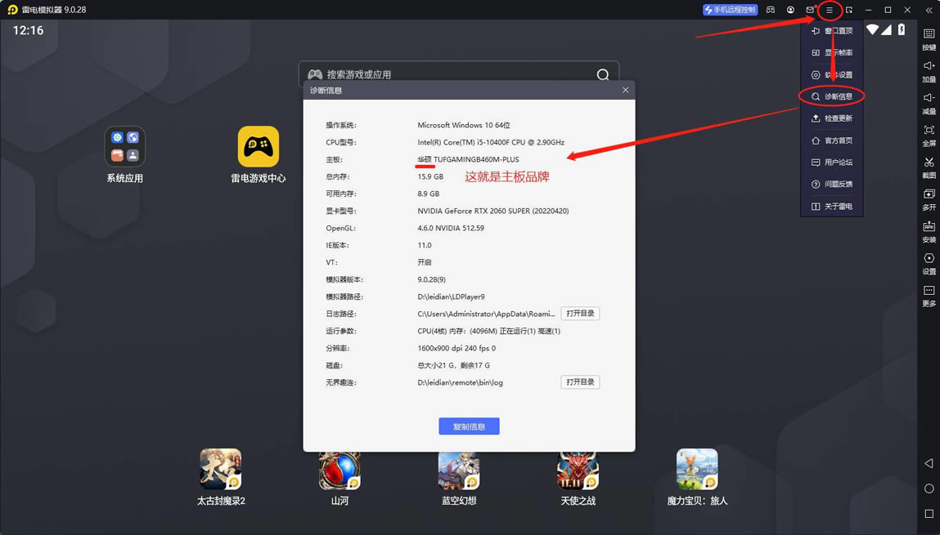The height and width of the screenshot is (535, 940).
Task: Click the magnifier search icon in search bar
Action: pos(602,75)
